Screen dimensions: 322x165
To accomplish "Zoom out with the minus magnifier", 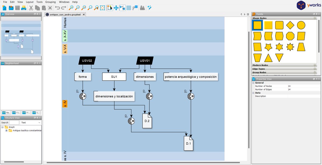I will point(77,8).
